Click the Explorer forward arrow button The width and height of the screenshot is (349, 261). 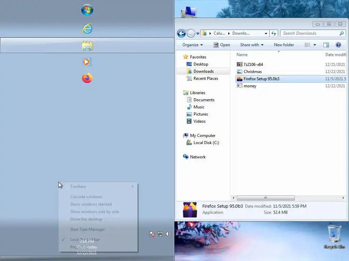click(191, 34)
